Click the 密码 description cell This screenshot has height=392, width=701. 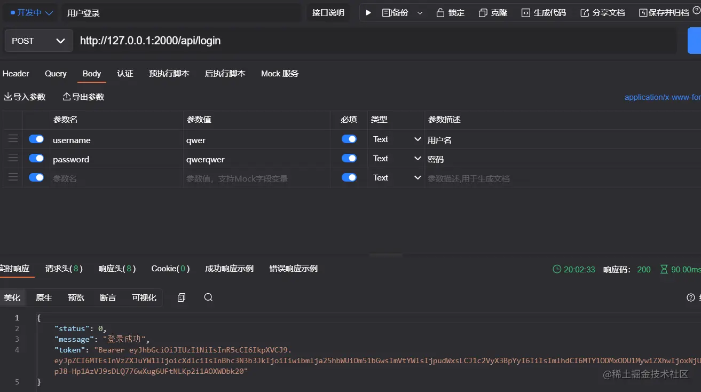tap(563, 159)
